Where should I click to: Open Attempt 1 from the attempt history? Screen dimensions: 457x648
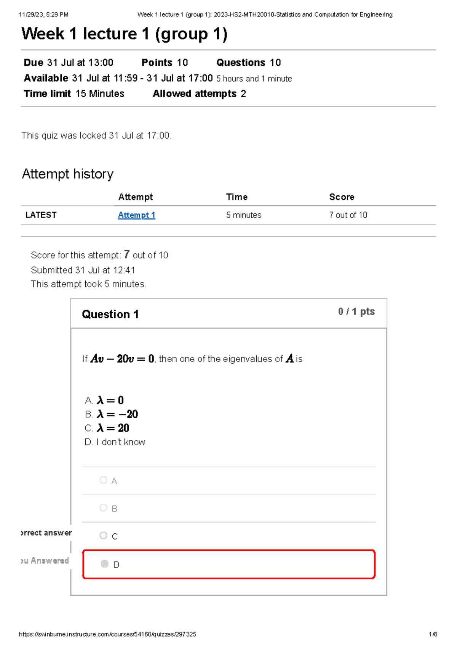click(x=136, y=215)
